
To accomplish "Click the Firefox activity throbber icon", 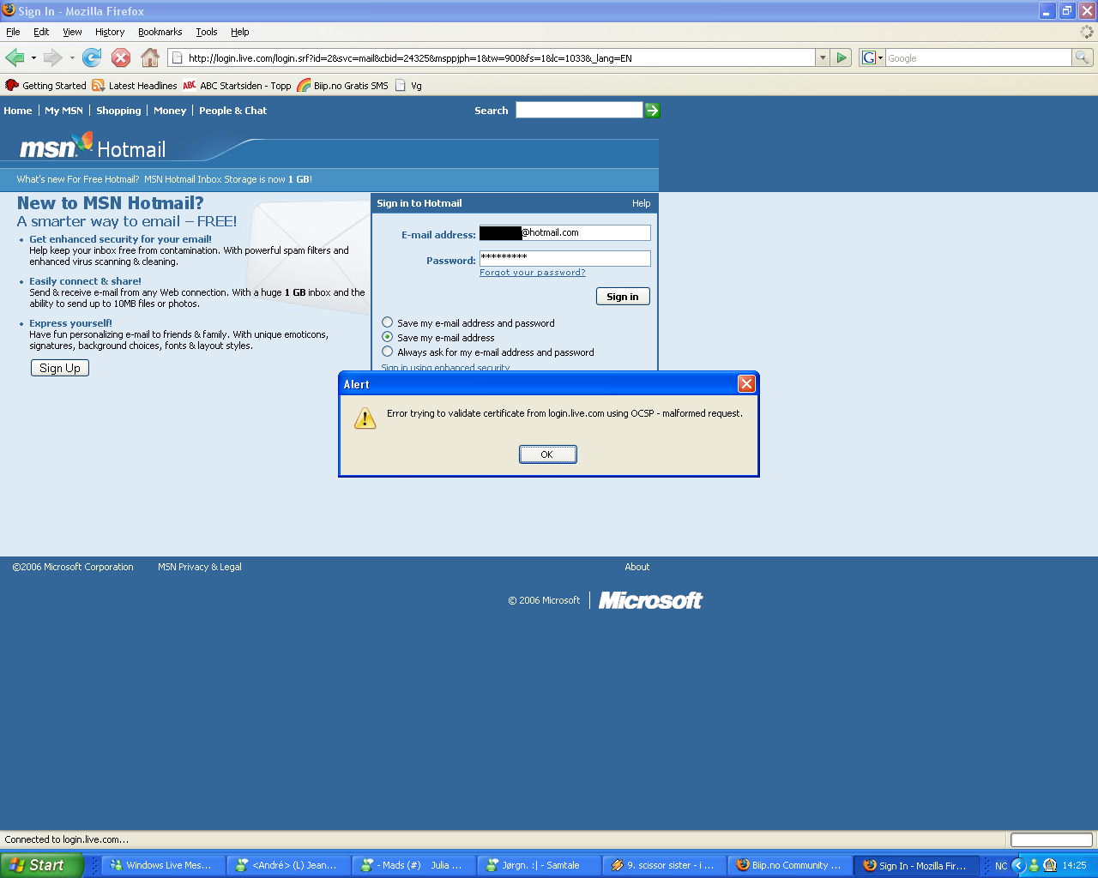I will point(1087,32).
